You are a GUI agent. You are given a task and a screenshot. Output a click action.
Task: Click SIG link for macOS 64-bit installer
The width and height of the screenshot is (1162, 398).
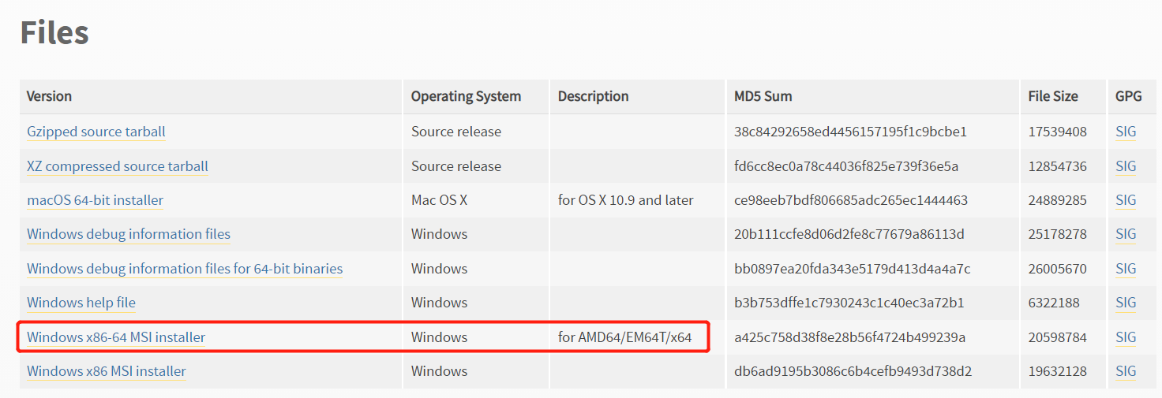click(1126, 200)
